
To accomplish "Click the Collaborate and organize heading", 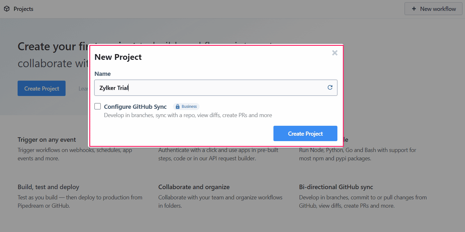I will coord(194,187).
